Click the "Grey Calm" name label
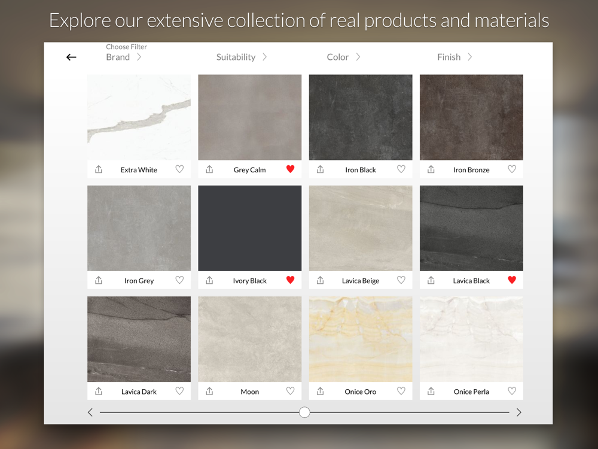 250,170
